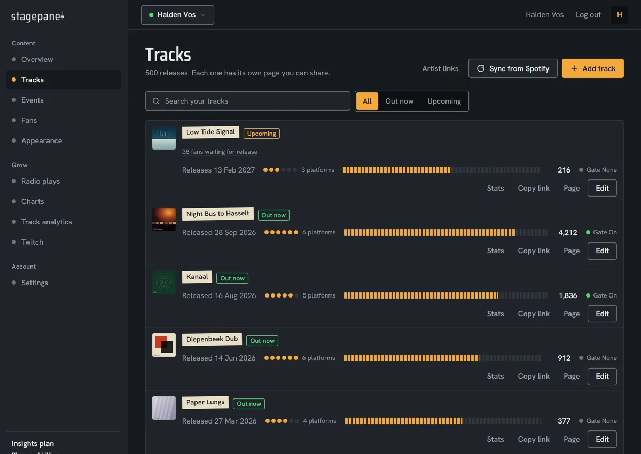Image resolution: width=641 pixels, height=454 pixels.
Task: Open Paper Lungs cover thumbnail
Action: tap(164, 408)
